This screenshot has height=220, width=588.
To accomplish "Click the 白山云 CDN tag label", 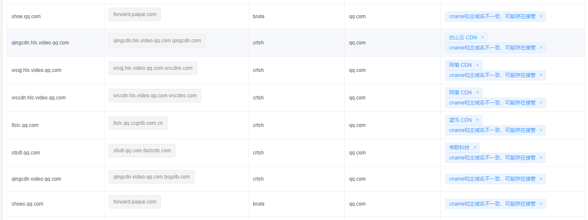I will click(x=463, y=38).
